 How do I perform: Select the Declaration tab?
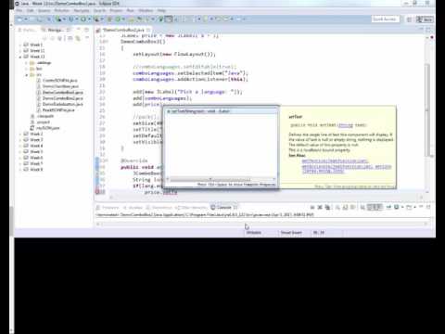tap(159, 207)
